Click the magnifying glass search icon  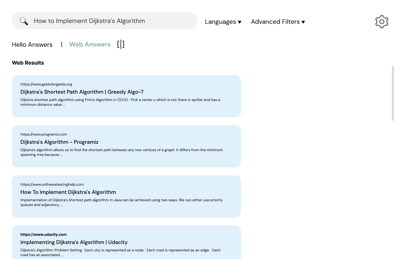click(x=24, y=21)
